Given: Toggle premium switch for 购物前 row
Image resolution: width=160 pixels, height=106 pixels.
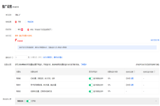Looking at the screenshot, I should pos(91,78).
